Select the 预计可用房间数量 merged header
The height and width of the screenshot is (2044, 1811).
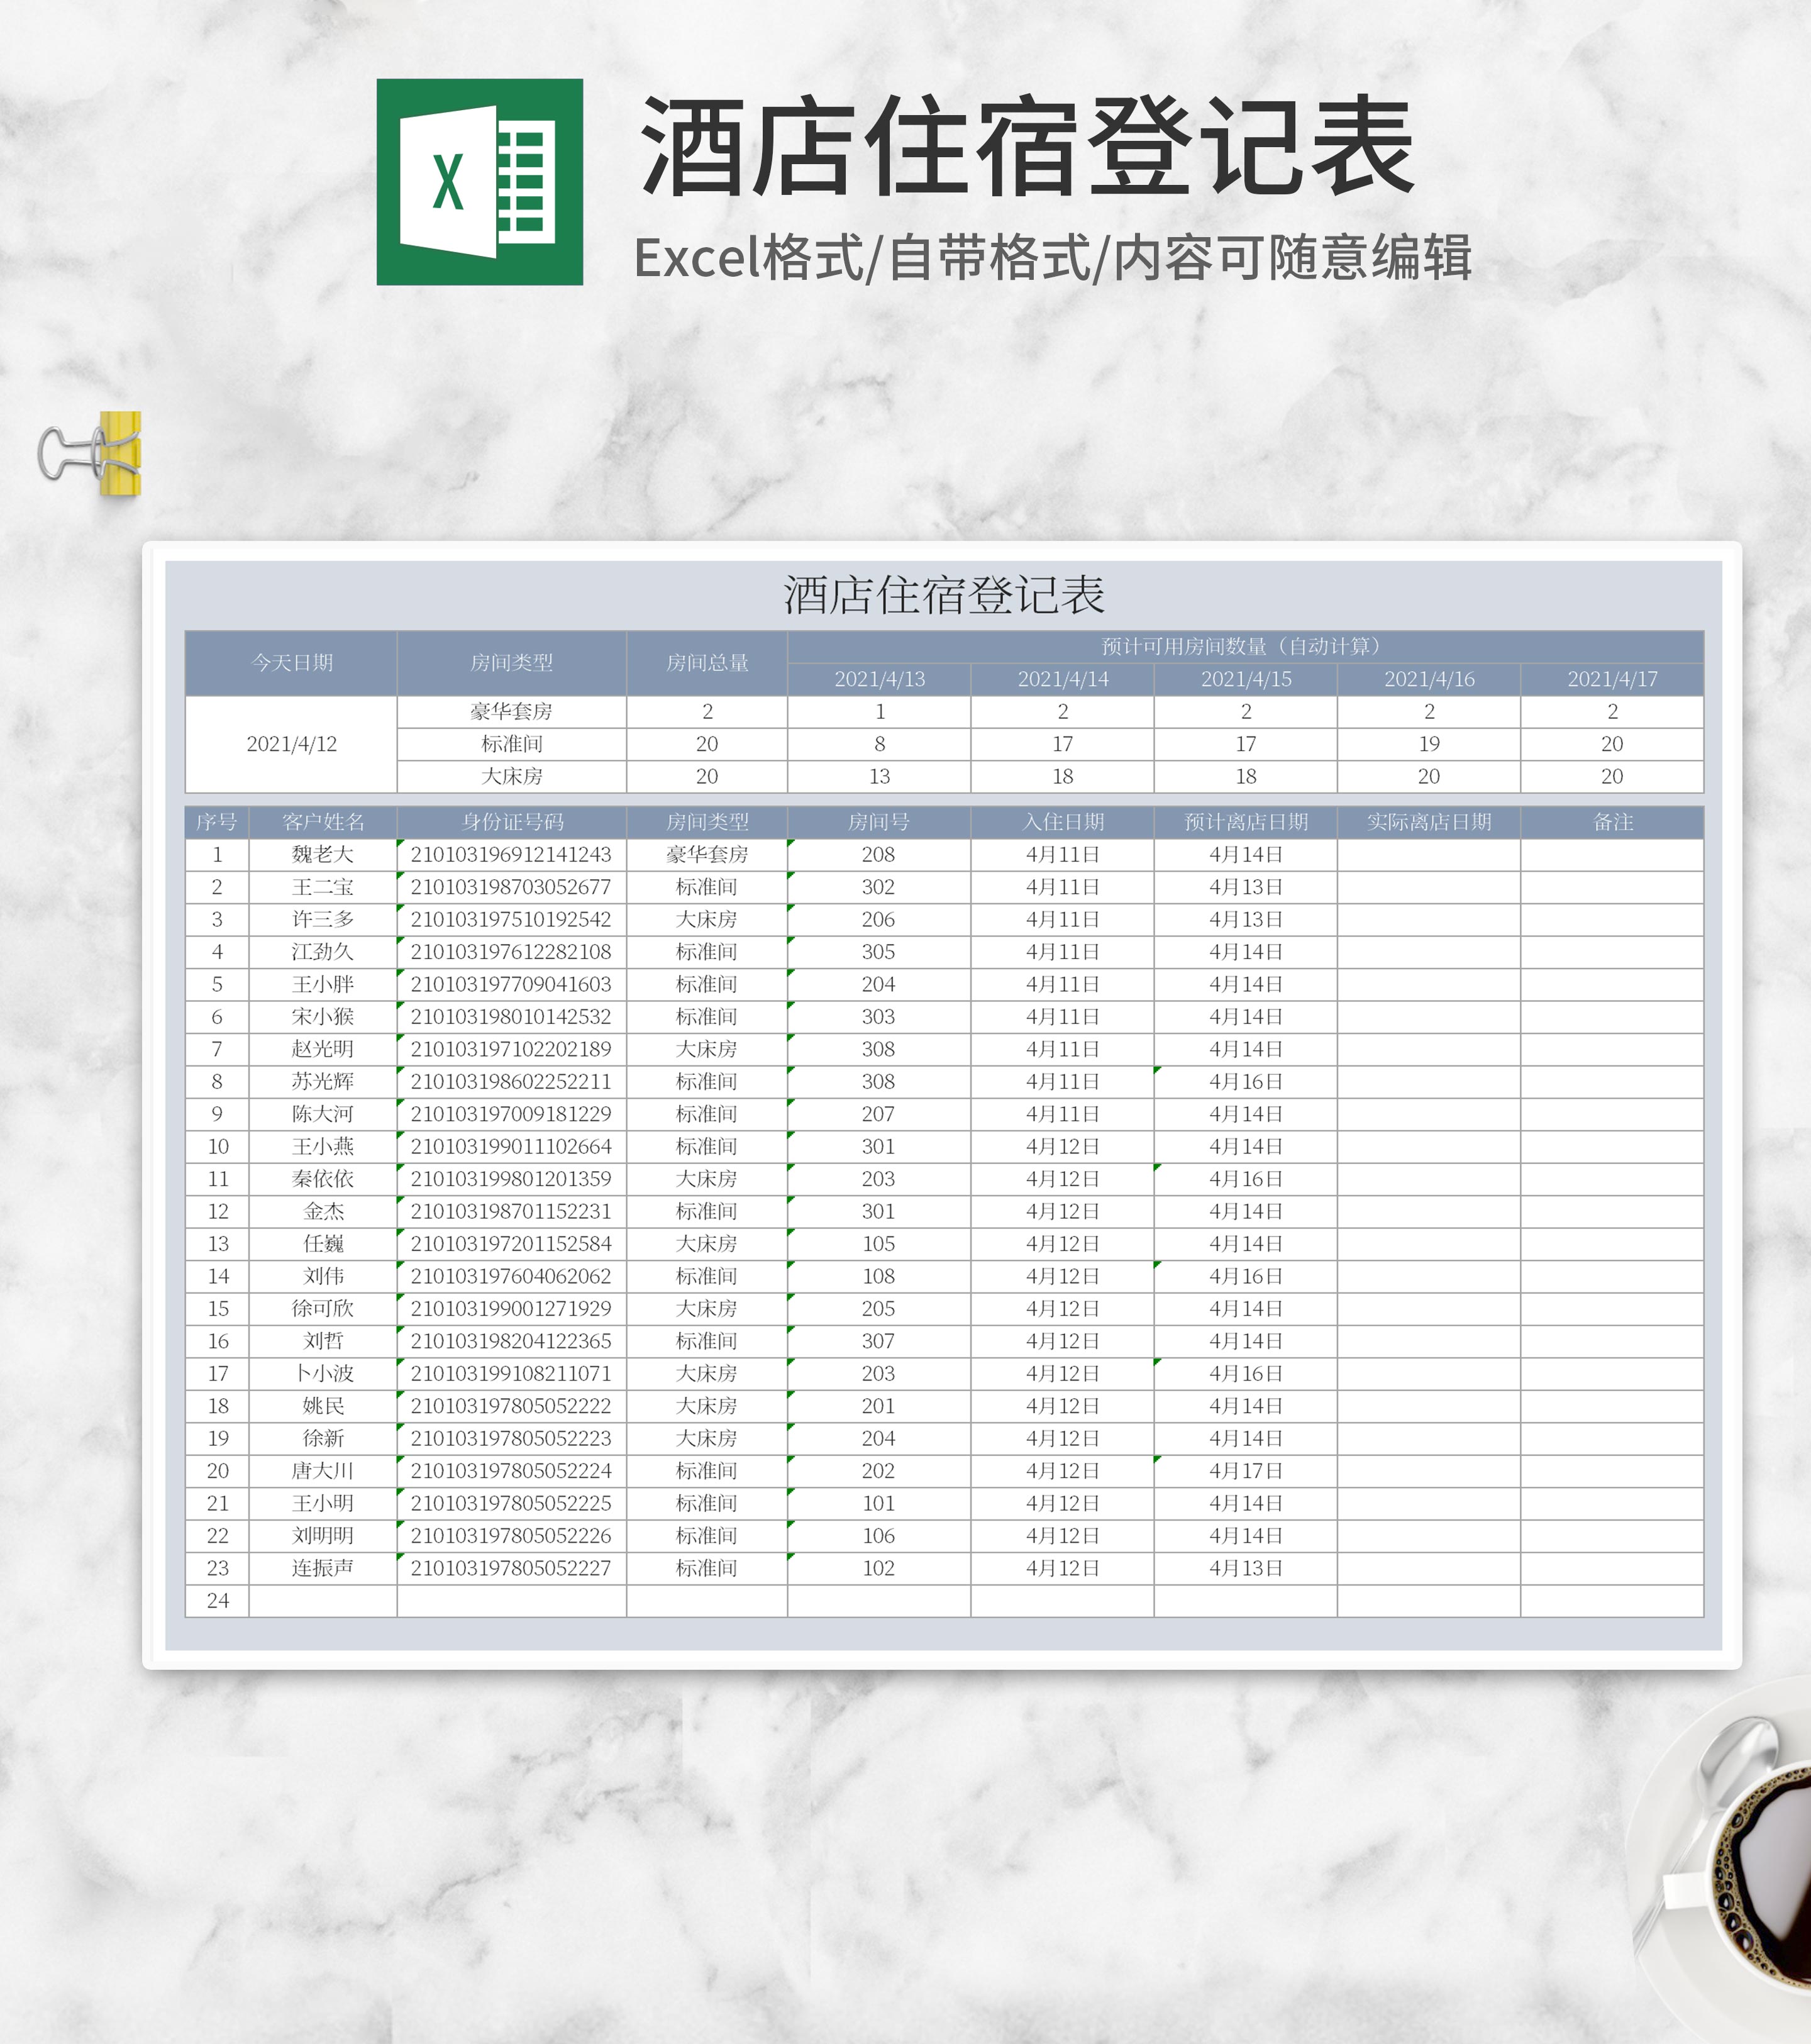point(1244,647)
